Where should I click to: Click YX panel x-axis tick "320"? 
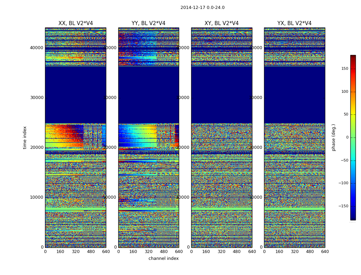295,252
